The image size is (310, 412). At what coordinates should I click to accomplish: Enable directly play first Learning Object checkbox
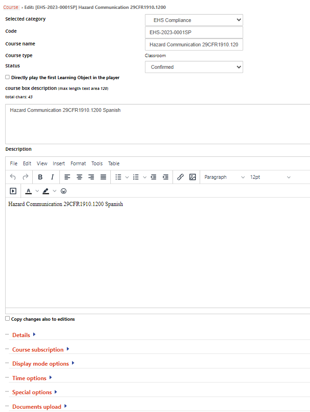click(7, 77)
